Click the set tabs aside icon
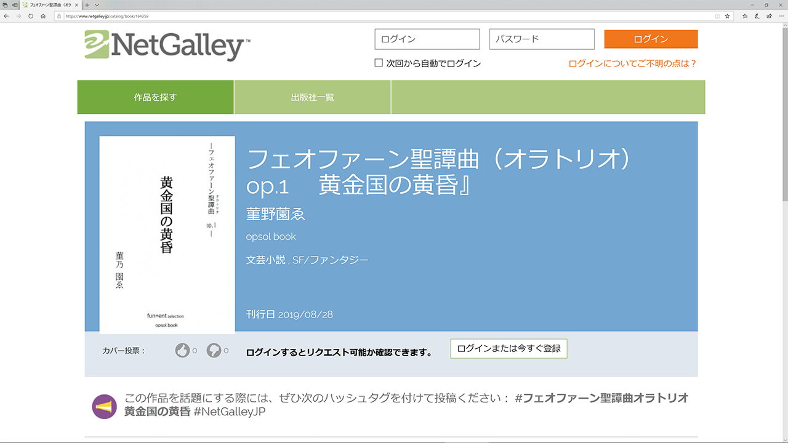This screenshot has height=443, width=788. tap(14, 5)
